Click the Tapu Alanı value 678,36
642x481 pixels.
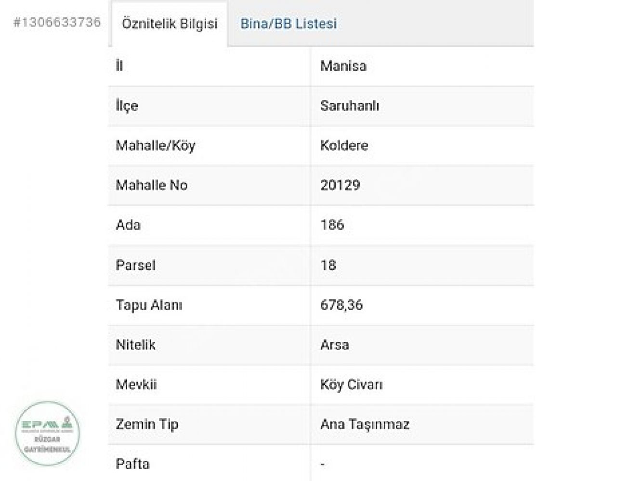341,305
